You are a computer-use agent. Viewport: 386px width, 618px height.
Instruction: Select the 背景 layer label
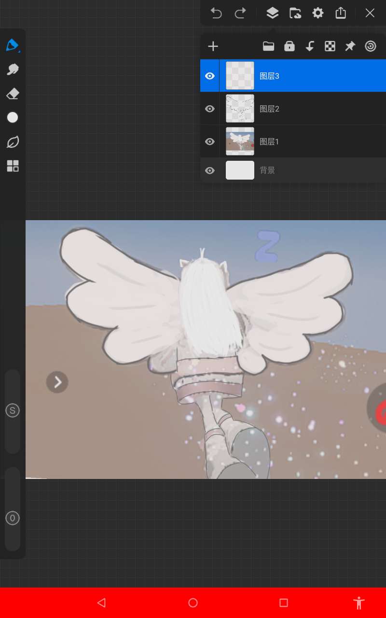(x=267, y=170)
